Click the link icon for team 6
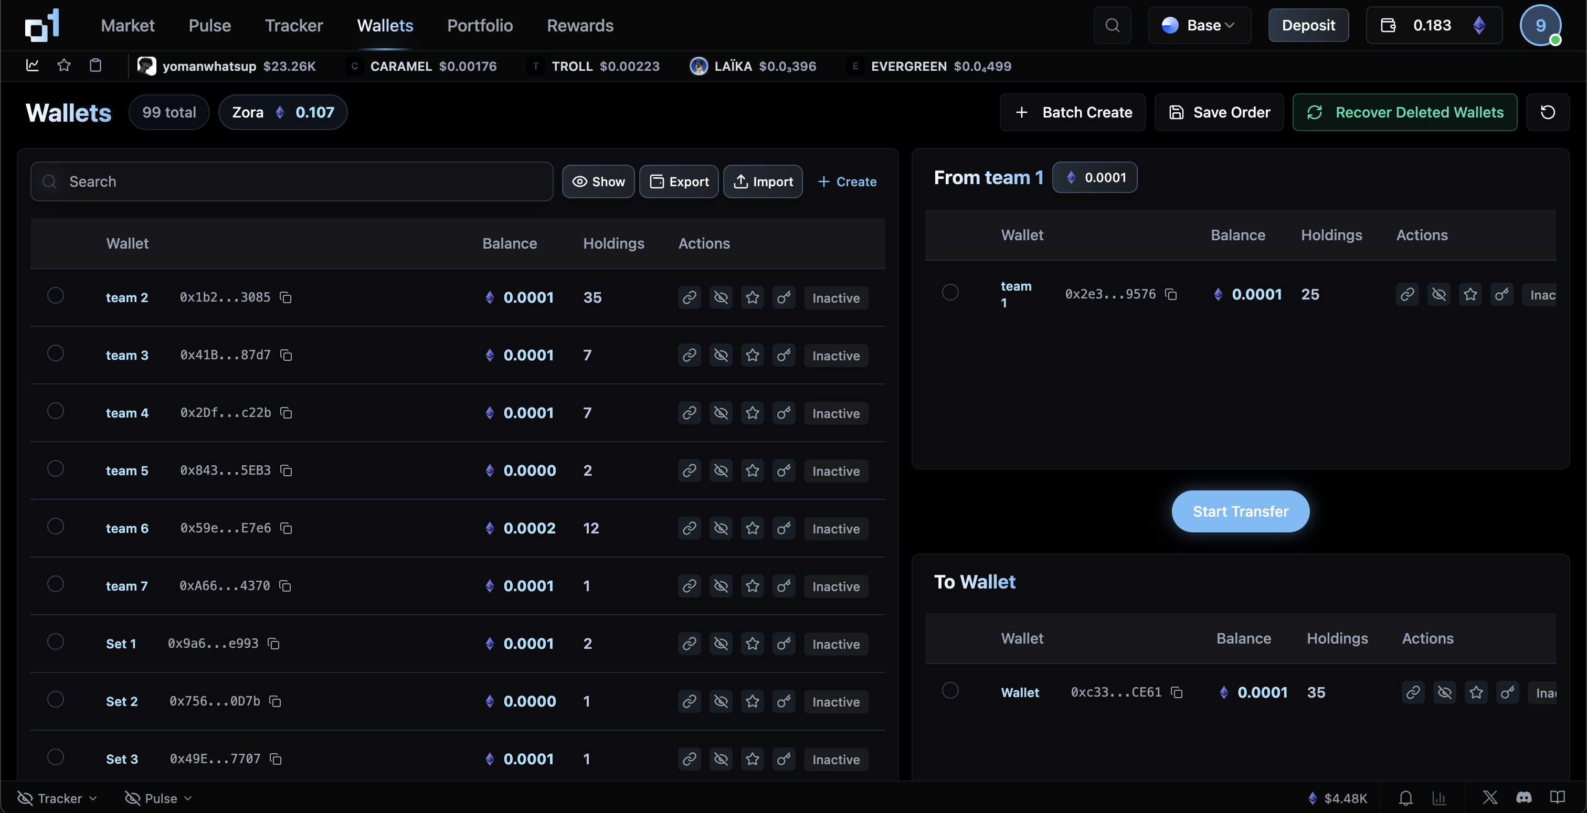Screen dimensions: 1587x813 pyautogui.click(x=689, y=529)
